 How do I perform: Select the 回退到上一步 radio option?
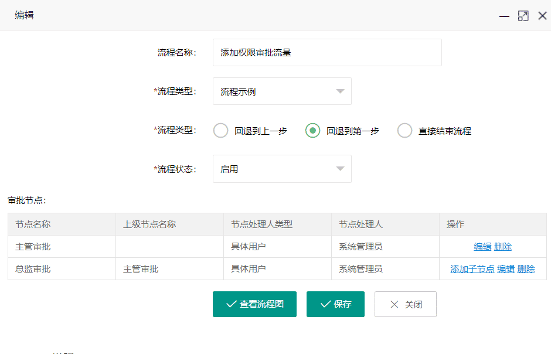click(x=221, y=131)
